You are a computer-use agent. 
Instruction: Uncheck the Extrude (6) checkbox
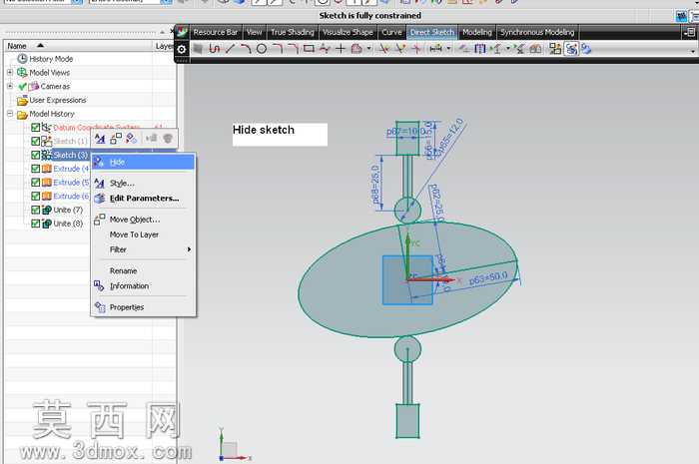click(x=36, y=196)
